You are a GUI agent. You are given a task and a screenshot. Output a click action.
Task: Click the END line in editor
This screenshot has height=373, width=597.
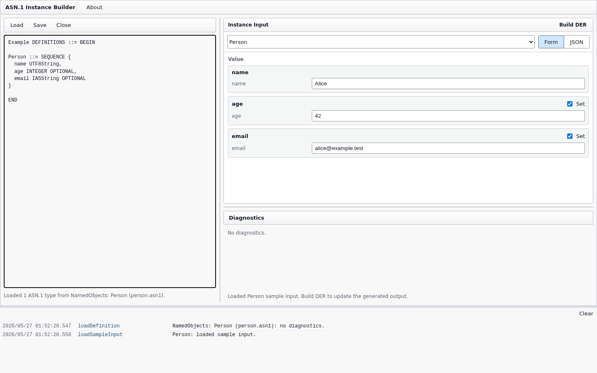point(13,100)
